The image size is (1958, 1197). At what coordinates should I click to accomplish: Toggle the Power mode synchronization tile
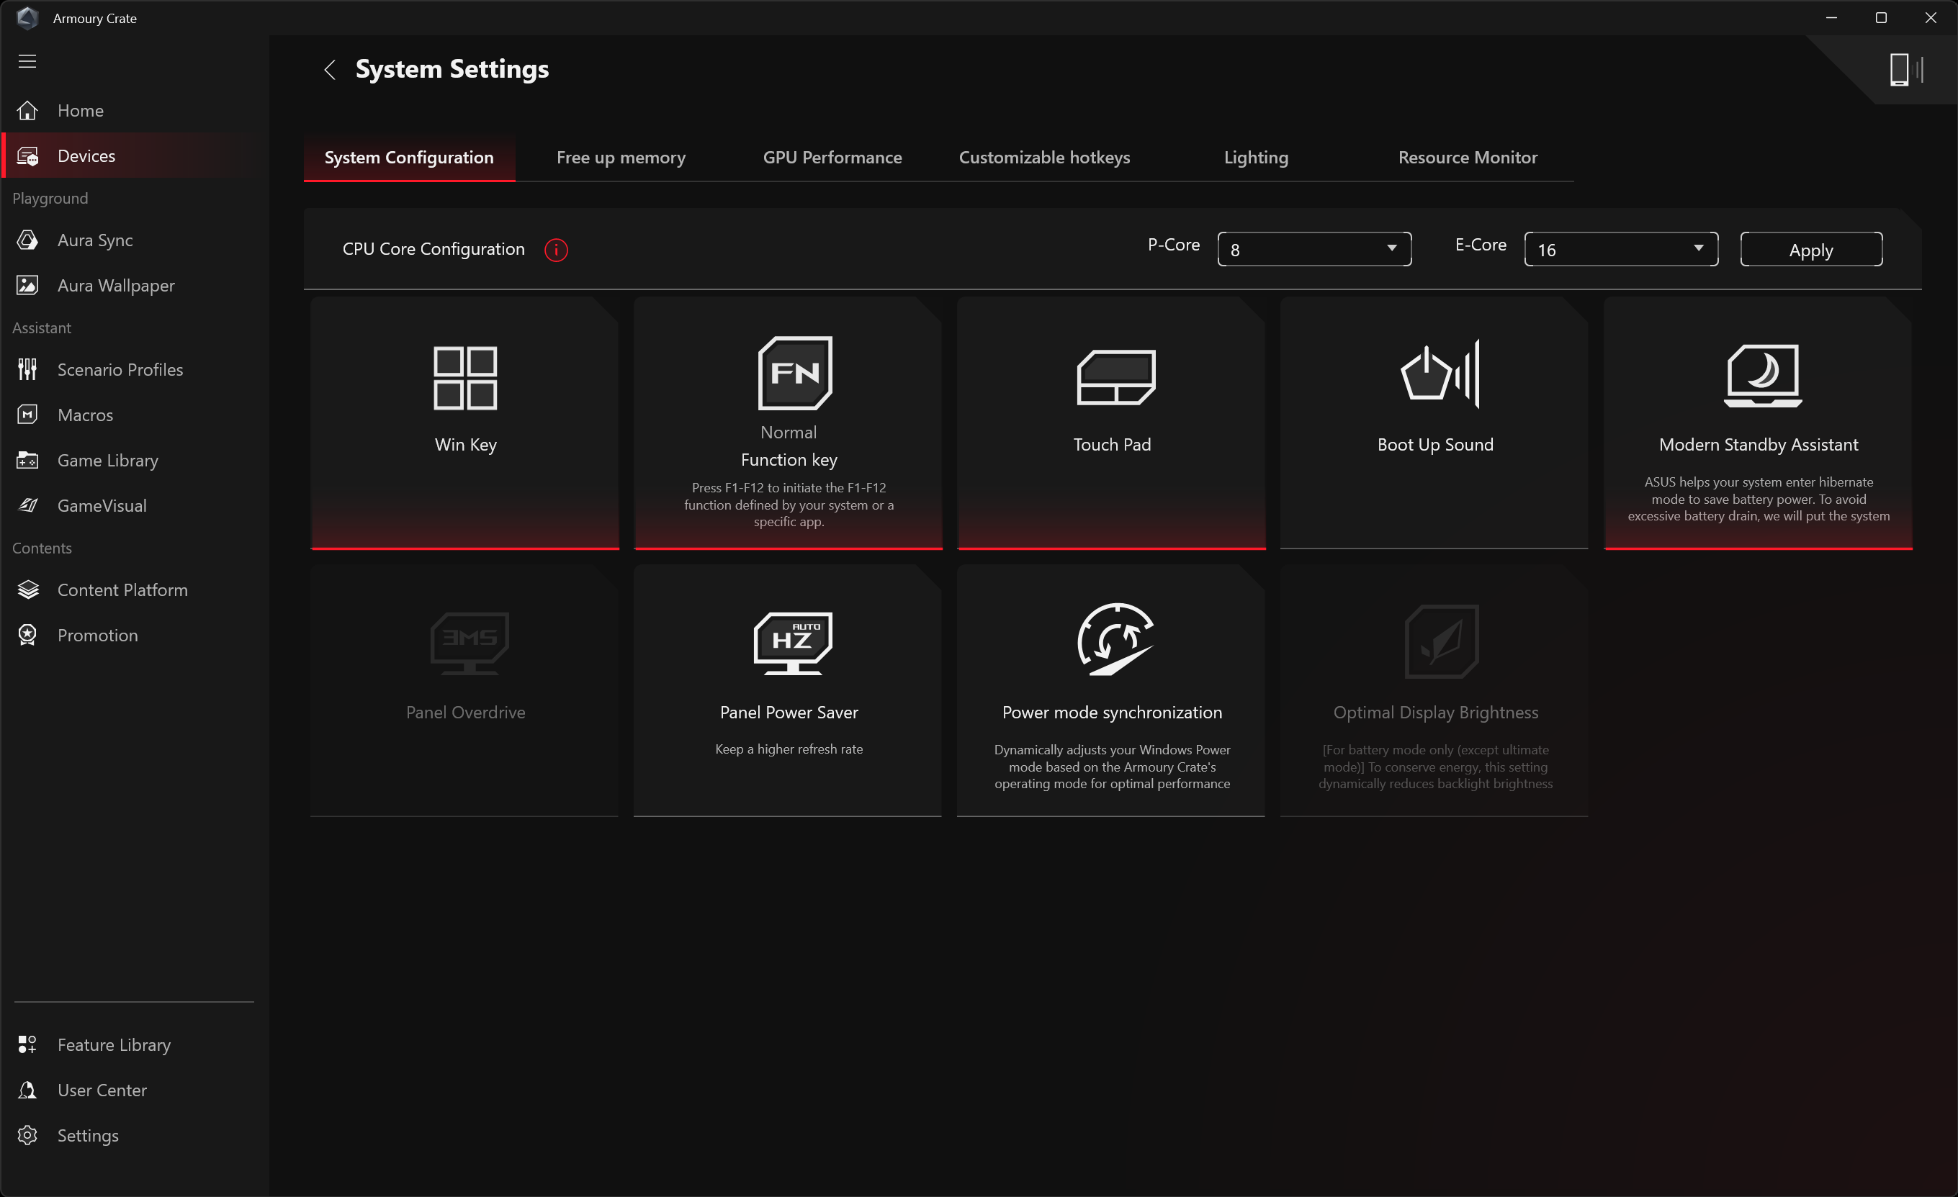(1111, 690)
